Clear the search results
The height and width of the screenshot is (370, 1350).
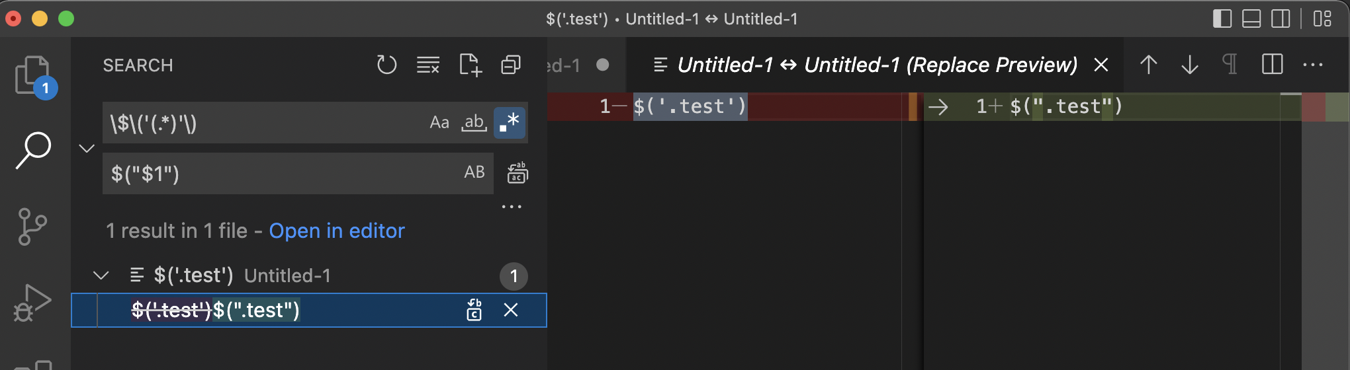tap(428, 65)
